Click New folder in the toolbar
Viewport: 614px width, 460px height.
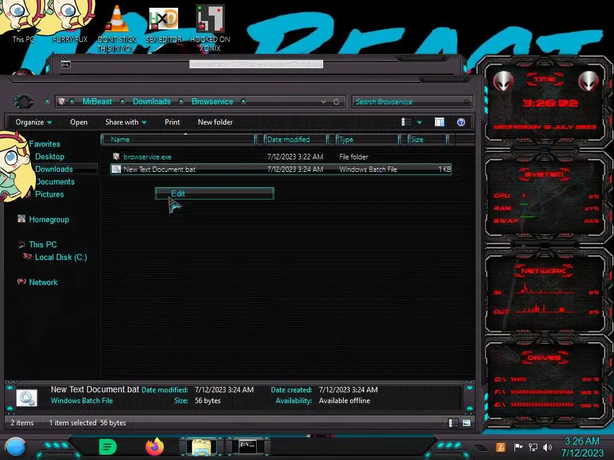[215, 122]
